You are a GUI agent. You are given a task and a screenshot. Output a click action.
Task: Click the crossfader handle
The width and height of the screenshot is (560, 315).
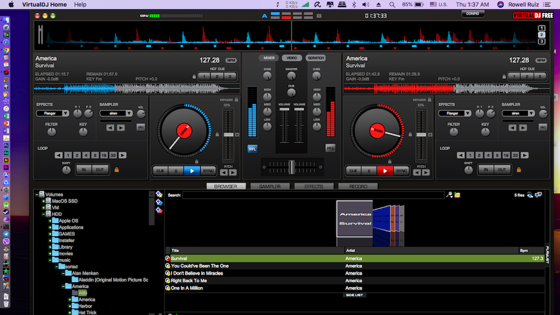[x=292, y=167]
